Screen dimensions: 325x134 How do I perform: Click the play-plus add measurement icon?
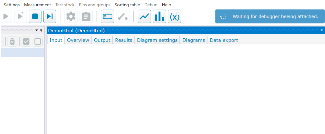pyautogui.click(x=21, y=16)
